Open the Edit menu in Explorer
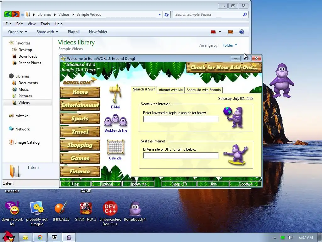This screenshot has height=242, width=322. tap(19, 24)
